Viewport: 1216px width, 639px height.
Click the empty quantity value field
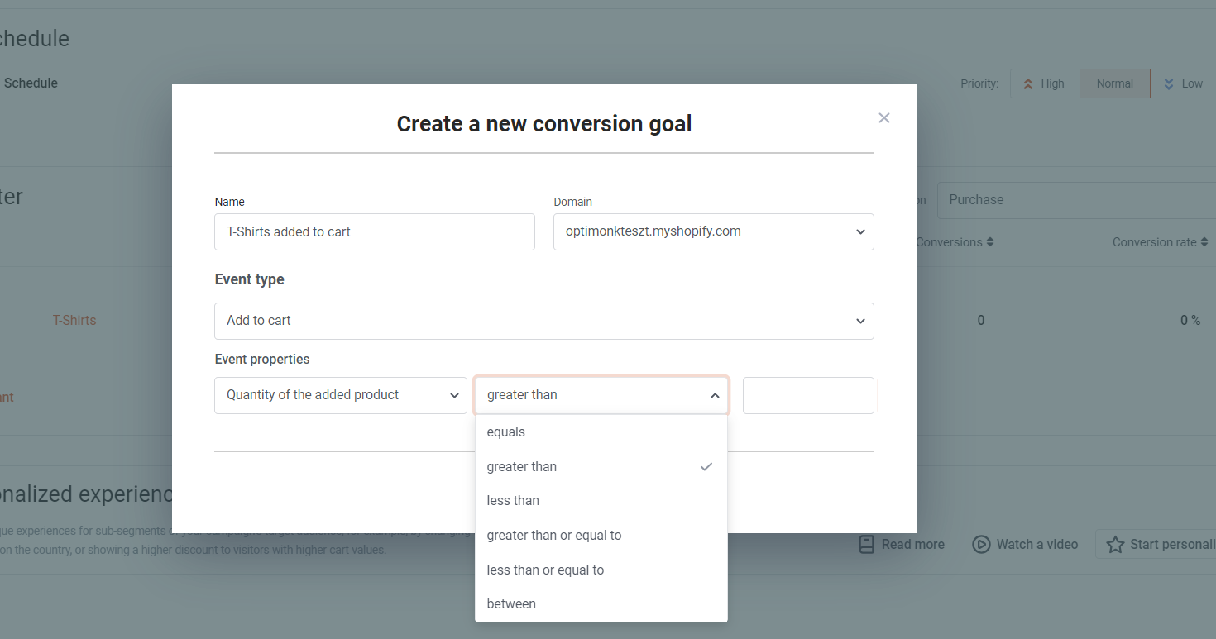click(x=808, y=395)
